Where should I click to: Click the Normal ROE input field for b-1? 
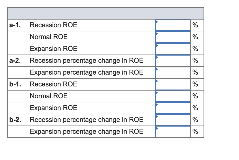[172, 96]
